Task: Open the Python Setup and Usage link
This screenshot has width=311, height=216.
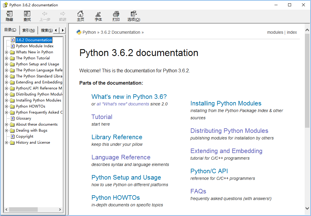Action: [x=126, y=177]
